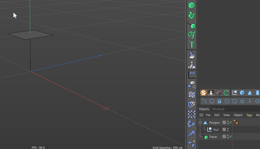The width and height of the screenshot is (260, 149).
Task: Open the Object menu
Action: 238,115
